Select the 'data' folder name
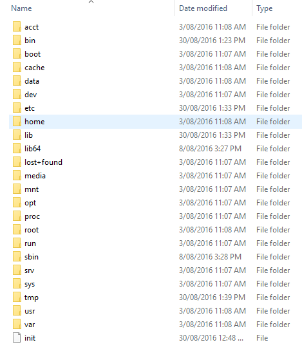This screenshot has height=349, width=302. [32, 81]
